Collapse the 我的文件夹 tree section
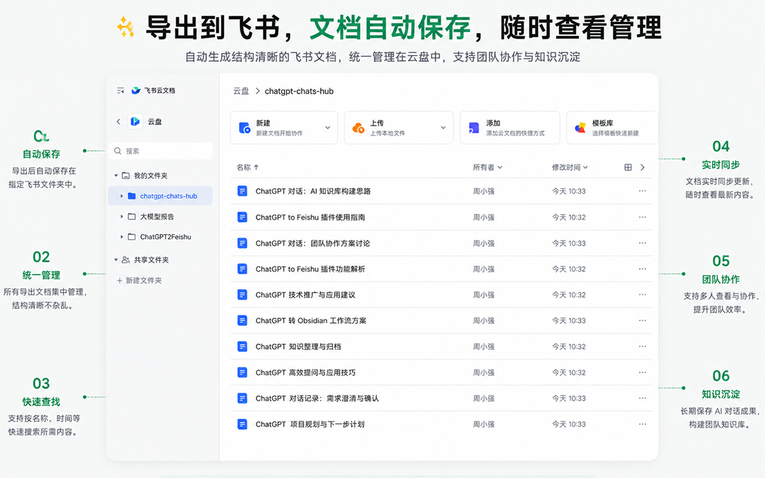Screen dimensions: 765x478 [x=116, y=176]
